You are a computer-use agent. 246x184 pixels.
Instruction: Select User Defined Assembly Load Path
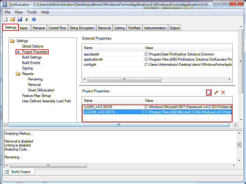coord(47,101)
